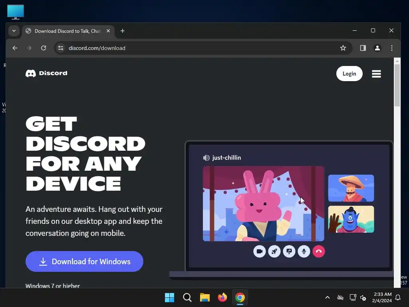Open File Explorer from taskbar
409x307 pixels.
[205, 297]
